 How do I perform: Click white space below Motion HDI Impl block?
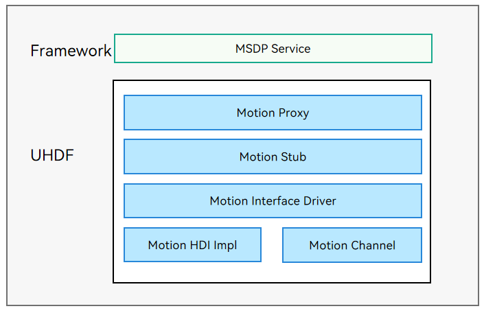click(192, 272)
